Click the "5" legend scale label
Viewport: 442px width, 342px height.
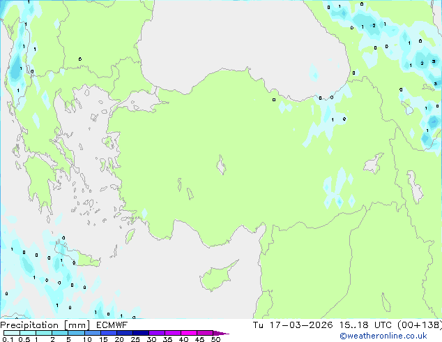[68, 339]
